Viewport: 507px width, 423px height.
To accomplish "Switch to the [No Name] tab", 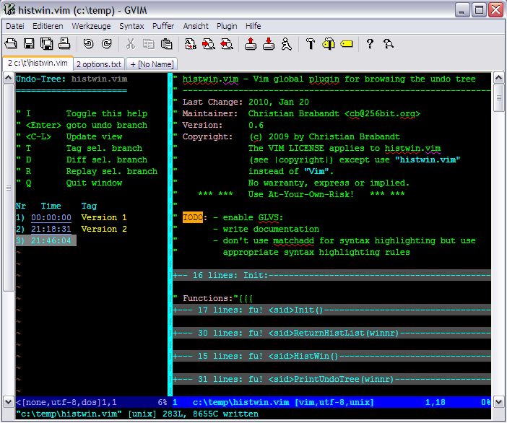I will [152, 64].
